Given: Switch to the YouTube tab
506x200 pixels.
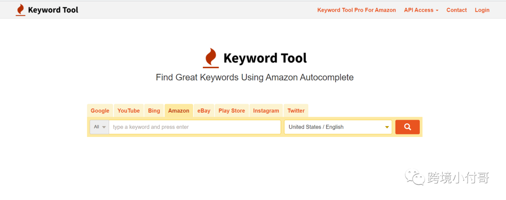Looking at the screenshot, I should [128, 110].
